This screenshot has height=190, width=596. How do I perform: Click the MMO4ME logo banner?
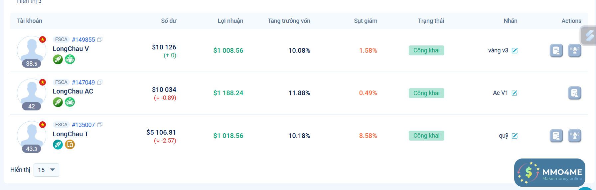(549, 172)
